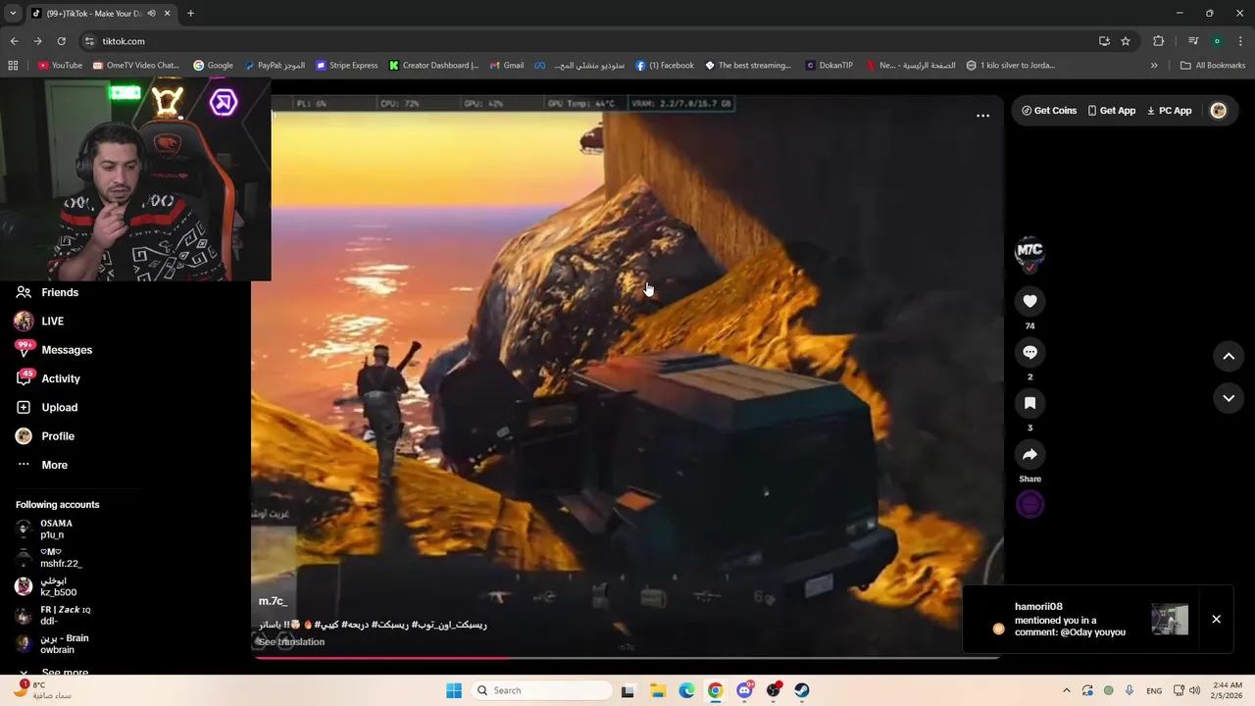The height and width of the screenshot is (706, 1255).
Task: Read the hamorii08 mention notification text
Action: click(1069, 620)
